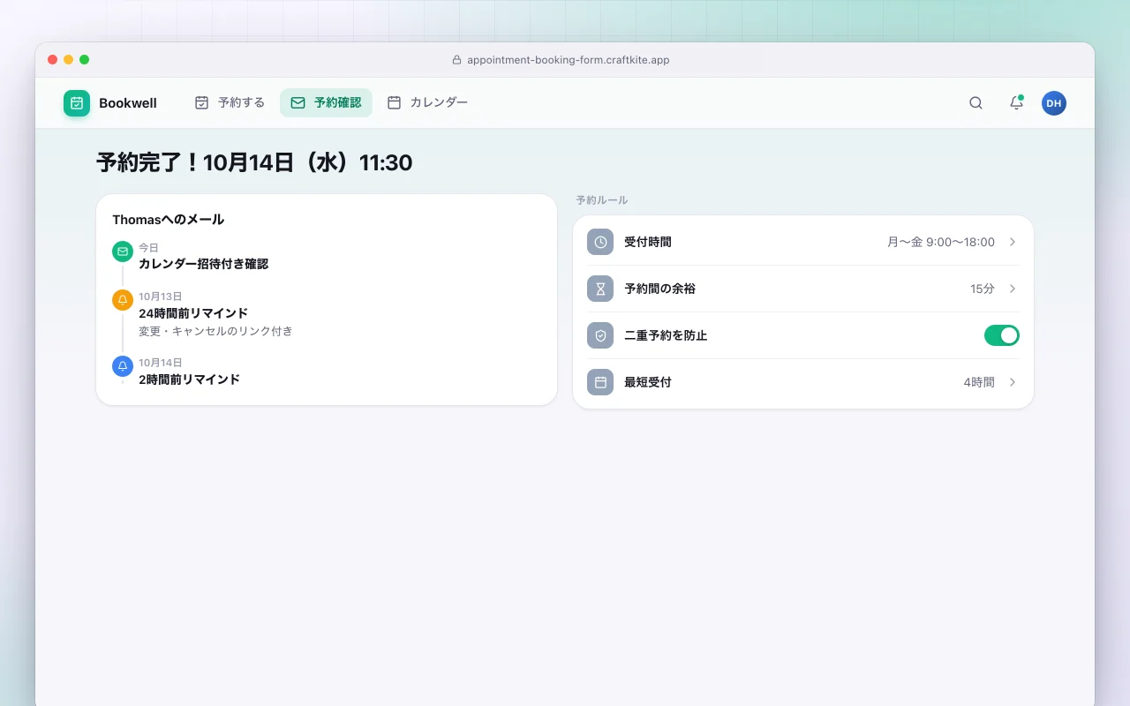Open search with the magnifier icon
The width and height of the screenshot is (1130, 706).
[976, 103]
